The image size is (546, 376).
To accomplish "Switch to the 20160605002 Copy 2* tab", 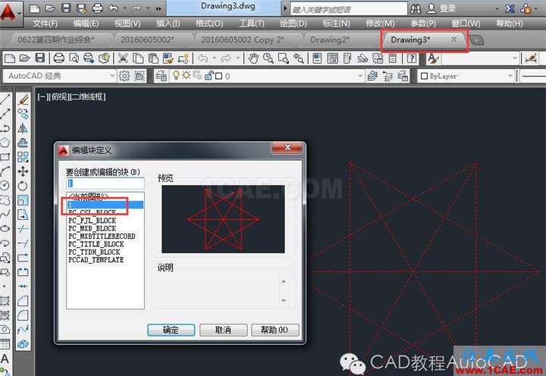I will (243, 39).
